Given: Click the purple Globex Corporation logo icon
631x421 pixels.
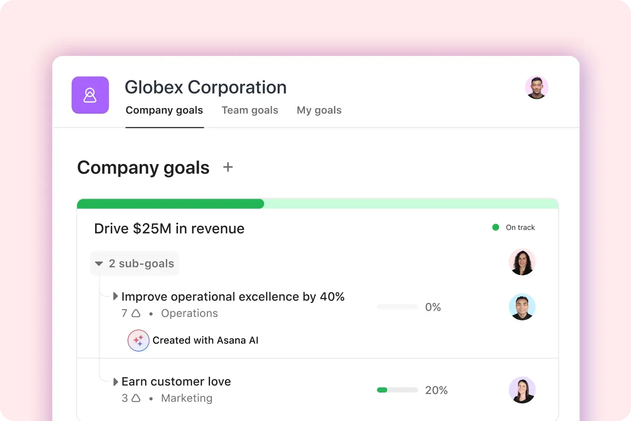Looking at the screenshot, I should pyautogui.click(x=90, y=95).
